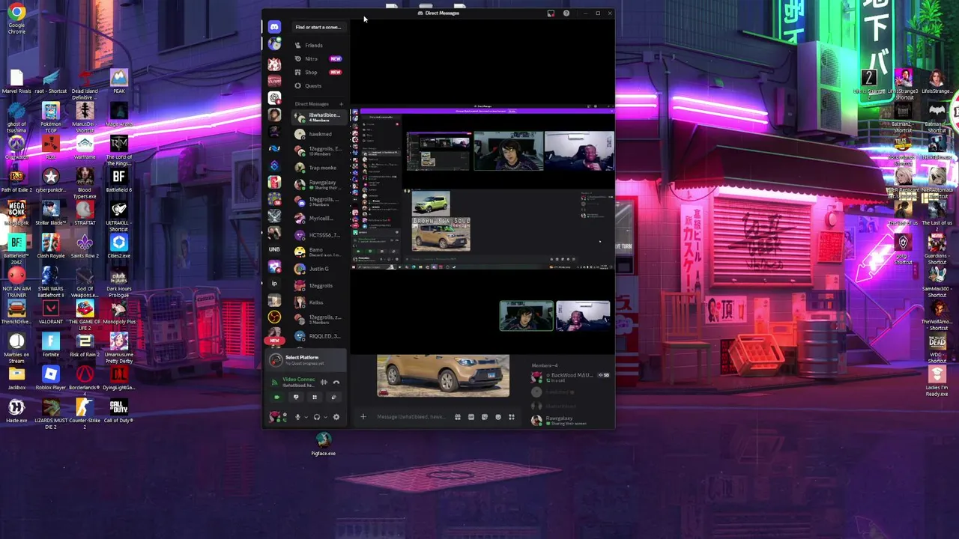Click the message input field

coord(411,417)
